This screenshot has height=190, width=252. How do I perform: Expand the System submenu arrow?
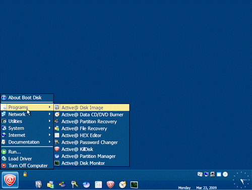pyautogui.click(x=49, y=128)
